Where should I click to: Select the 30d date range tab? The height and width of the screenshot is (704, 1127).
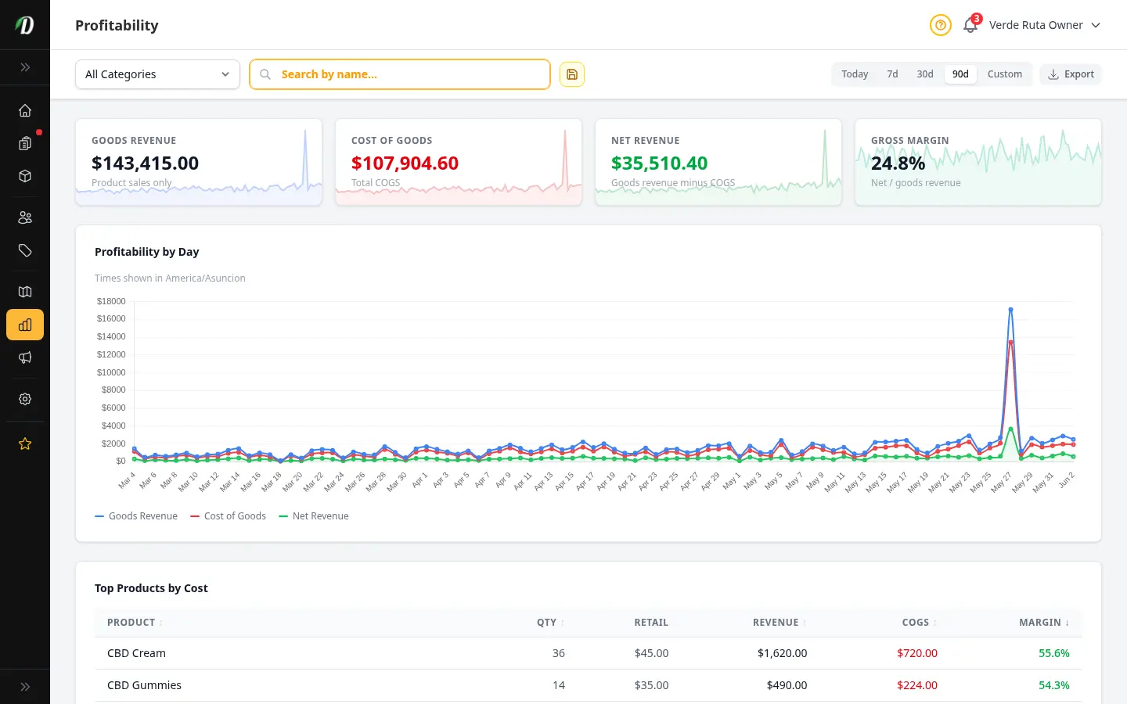[x=925, y=74]
